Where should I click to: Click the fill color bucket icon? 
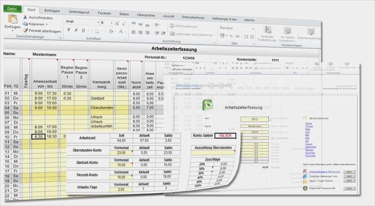111,31
